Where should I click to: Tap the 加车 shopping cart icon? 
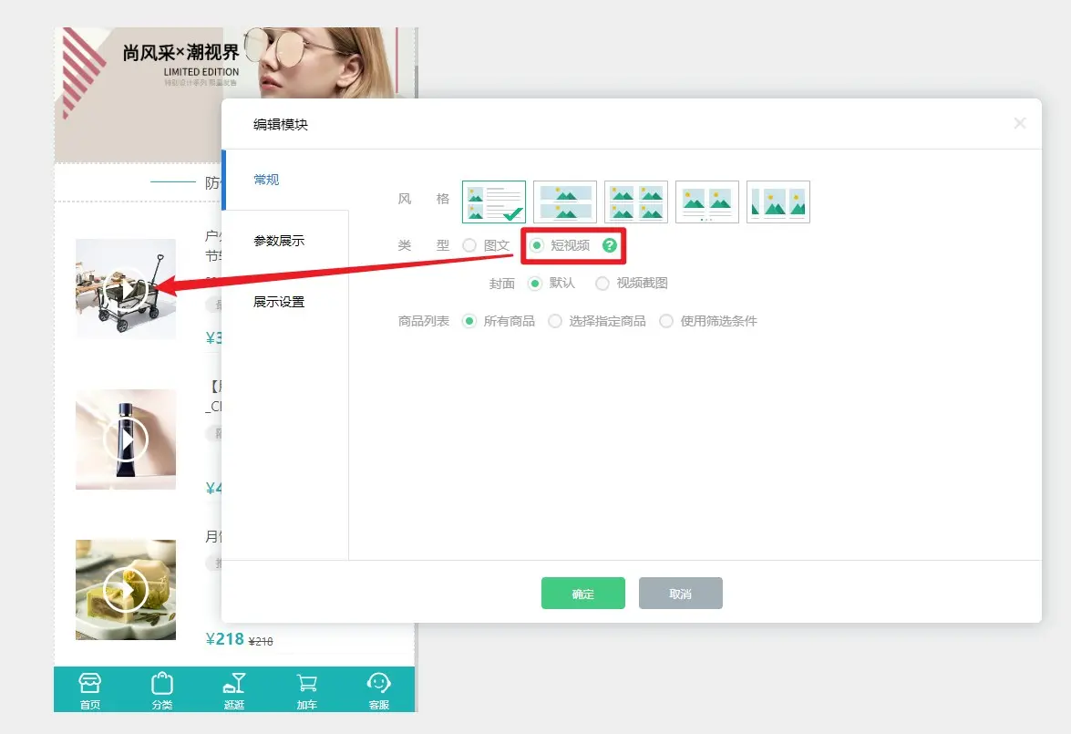point(306,688)
